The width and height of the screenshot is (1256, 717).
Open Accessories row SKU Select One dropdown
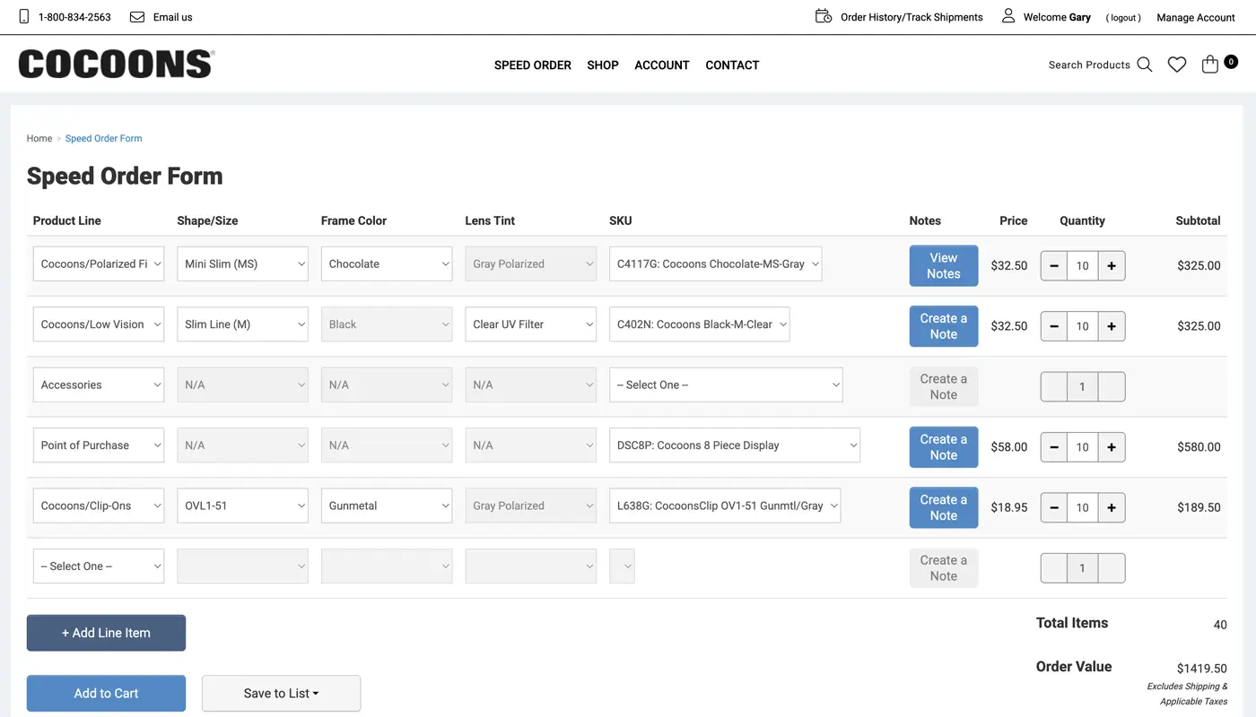(x=726, y=384)
